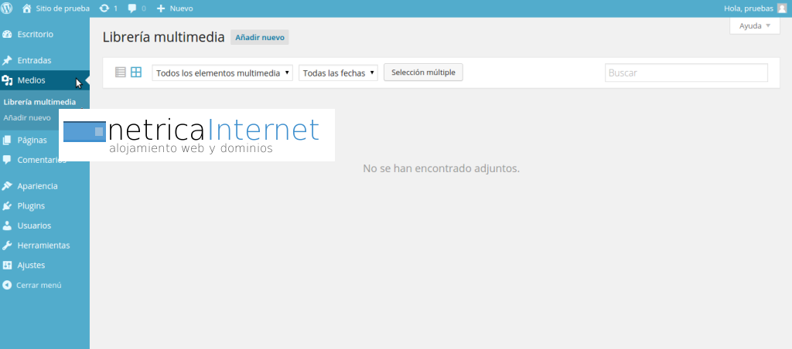Click the Páginas pages icon
Viewport: 792px width, 349px height.
click(x=7, y=141)
